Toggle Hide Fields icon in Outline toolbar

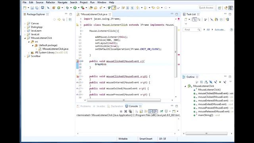point(211,82)
